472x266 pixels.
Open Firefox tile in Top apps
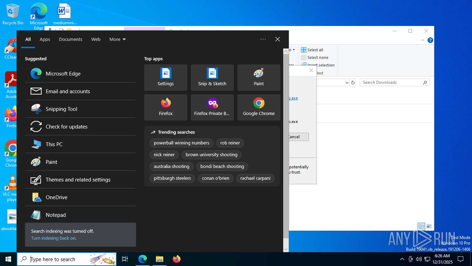point(166,107)
